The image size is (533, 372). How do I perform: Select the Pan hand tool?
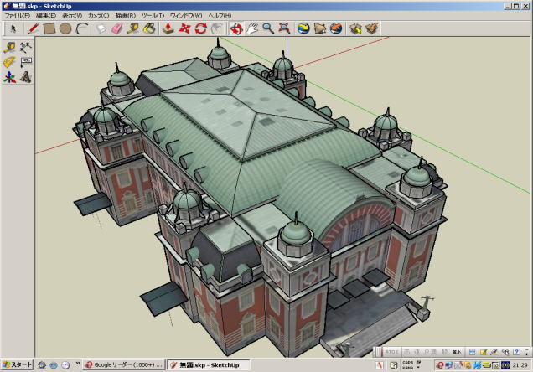(252, 28)
